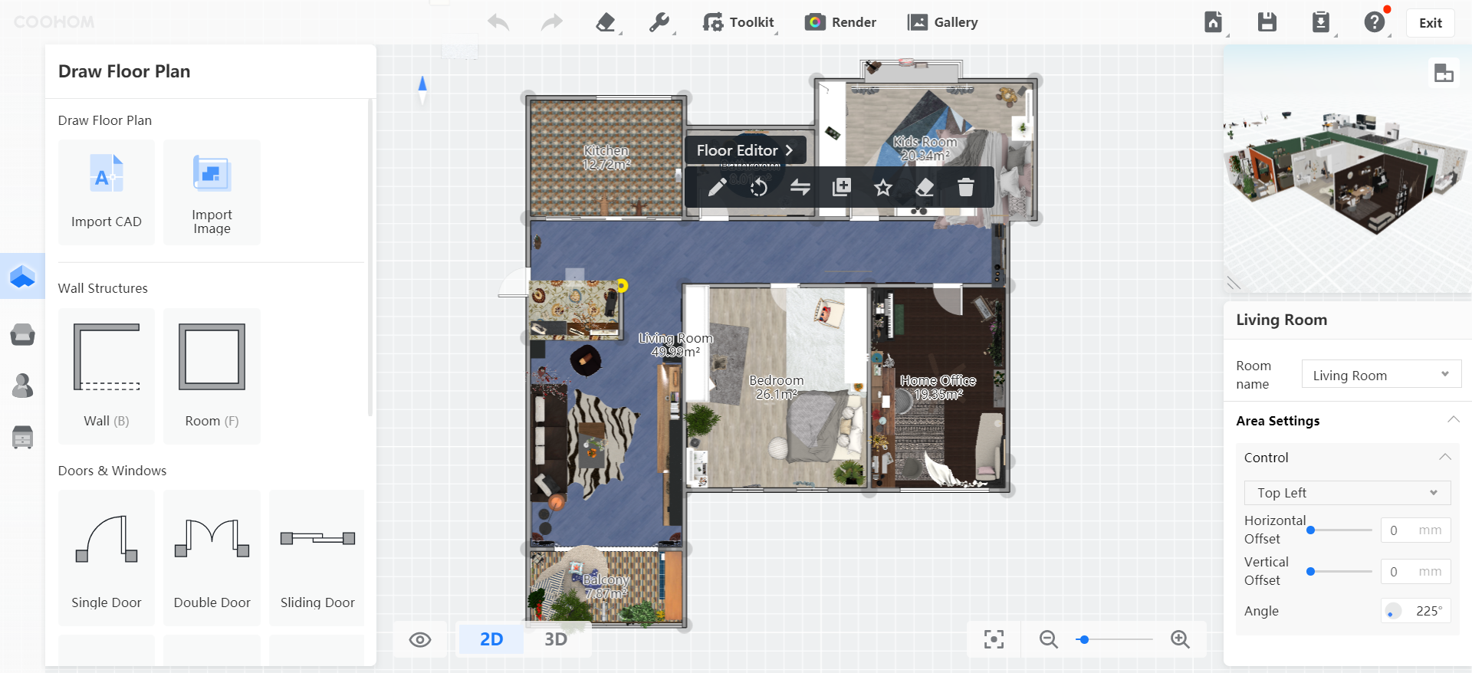Open the Top Left control dropdown

click(x=1347, y=493)
